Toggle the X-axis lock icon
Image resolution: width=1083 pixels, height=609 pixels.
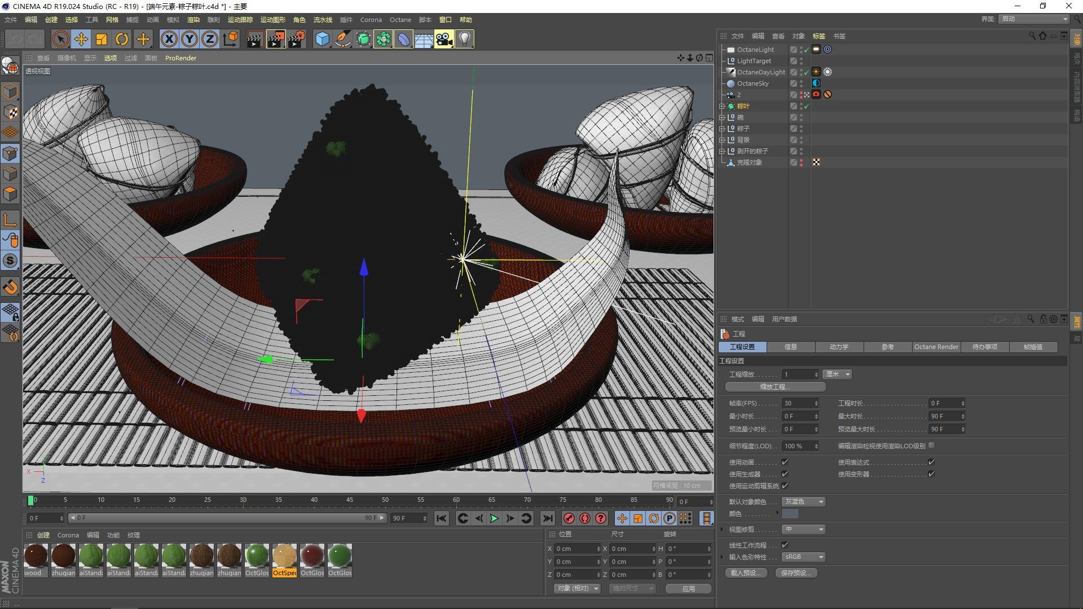(169, 39)
